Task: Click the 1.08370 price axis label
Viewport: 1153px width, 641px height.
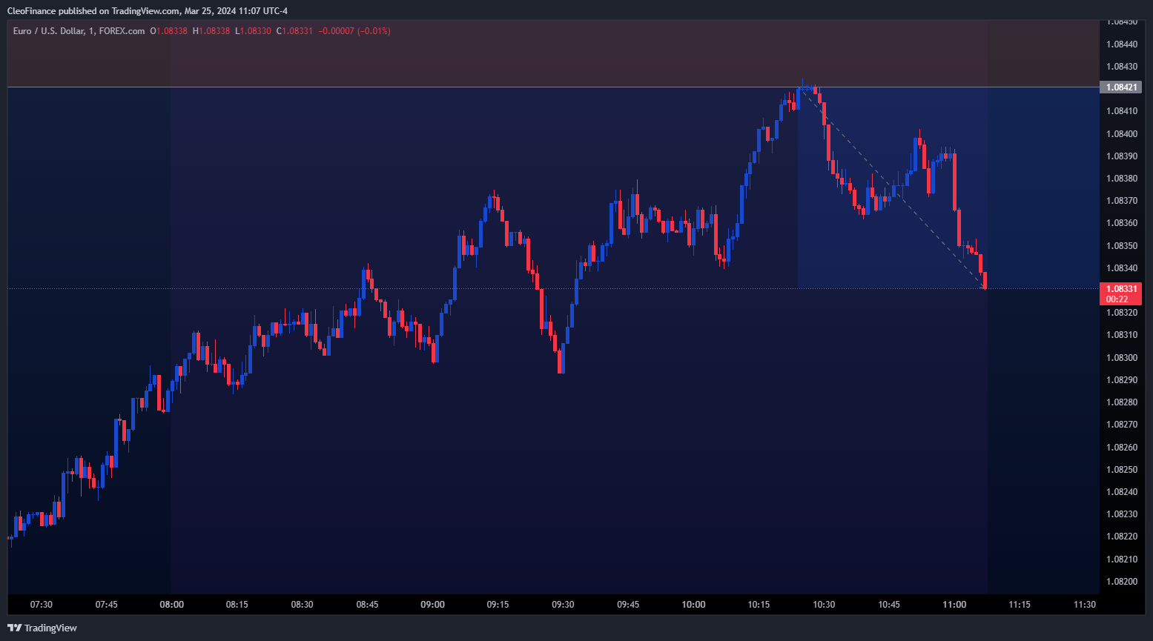Action: click(x=1121, y=201)
